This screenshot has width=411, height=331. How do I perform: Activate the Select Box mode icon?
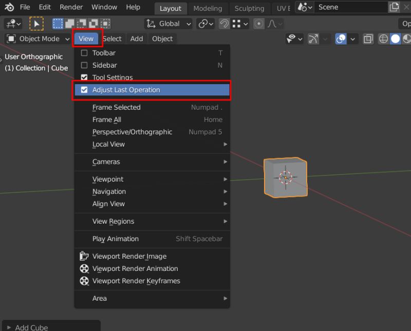tap(58, 23)
